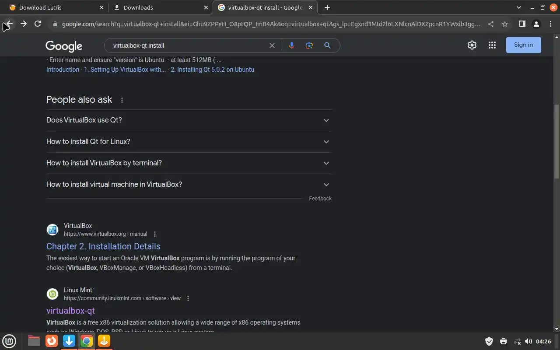This screenshot has height=350, width=560.
Task: Select the virtualbox-qt install Google tab
Action: [x=265, y=7]
